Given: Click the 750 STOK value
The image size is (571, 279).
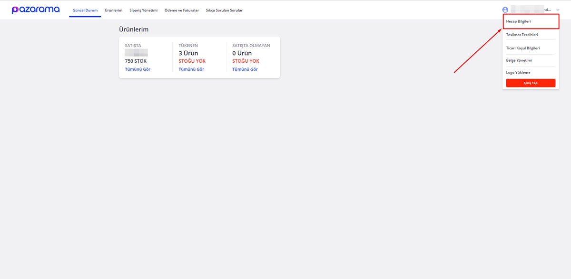Looking at the screenshot, I should [136, 61].
